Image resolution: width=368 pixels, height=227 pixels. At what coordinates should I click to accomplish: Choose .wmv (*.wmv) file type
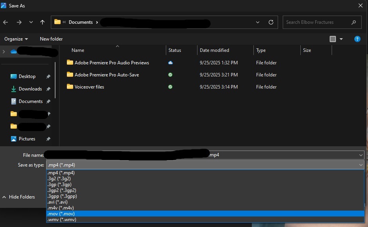click(205, 220)
